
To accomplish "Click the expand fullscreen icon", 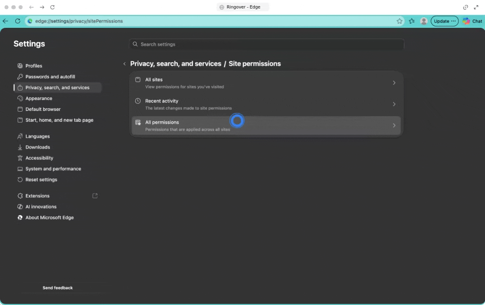I will click(476, 7).
